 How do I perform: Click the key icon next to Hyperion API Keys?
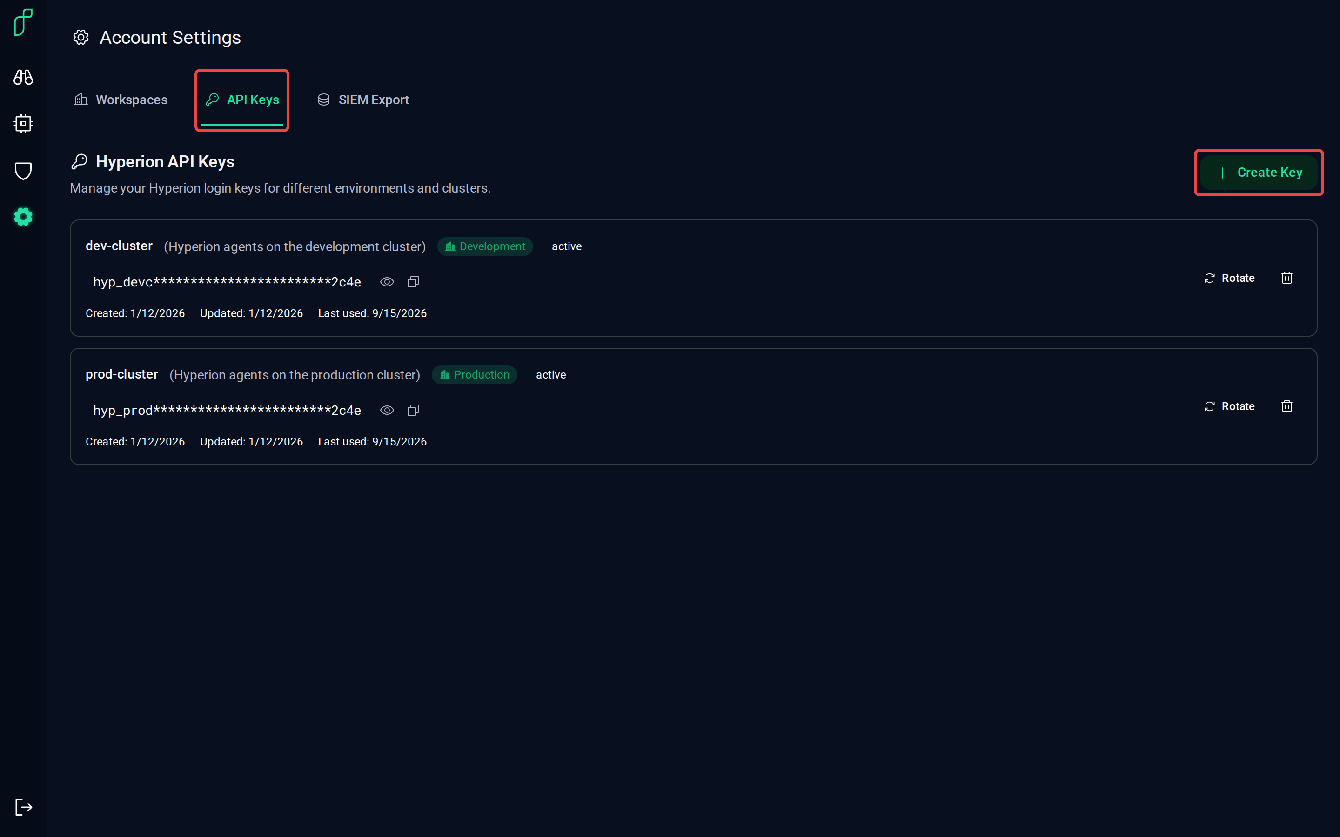click(x=80, y=162)
